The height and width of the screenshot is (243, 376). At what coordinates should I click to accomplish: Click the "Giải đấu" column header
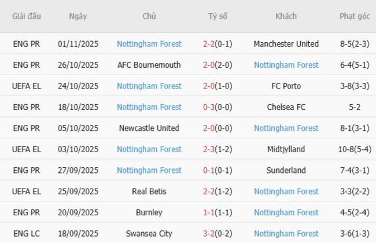[27, 16]
